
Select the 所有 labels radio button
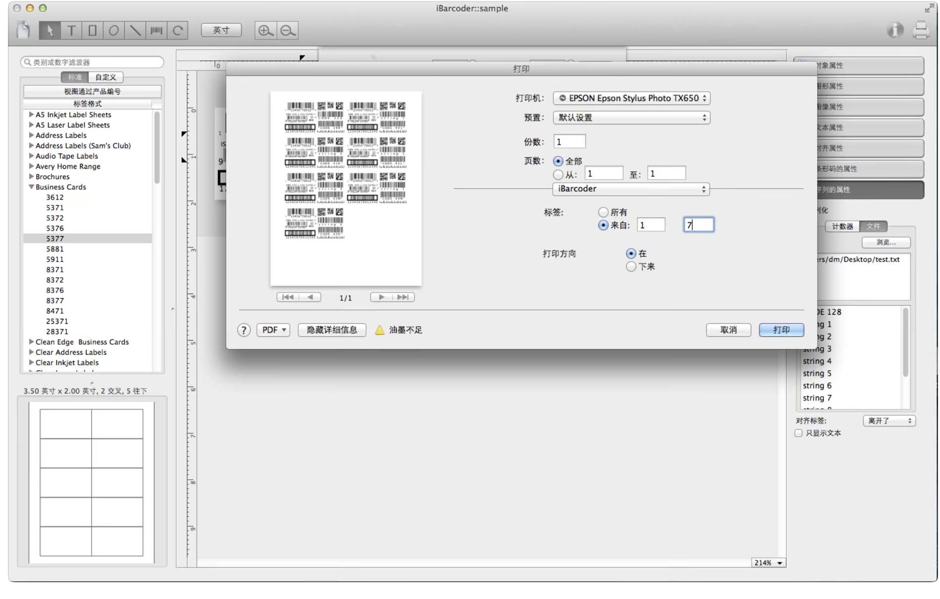tap(603, 212)
